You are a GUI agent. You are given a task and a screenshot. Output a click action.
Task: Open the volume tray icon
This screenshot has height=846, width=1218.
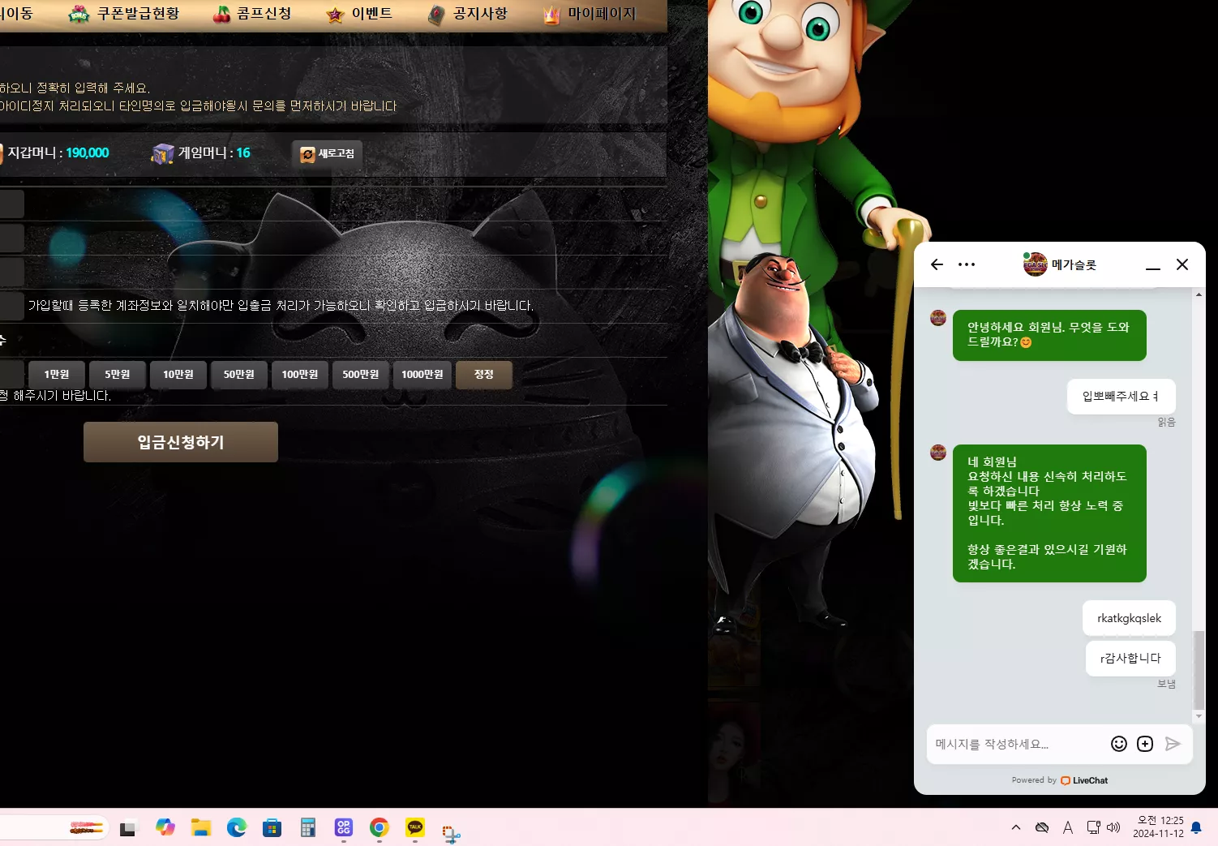pos(1113,827)
